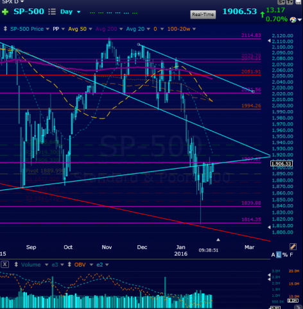Click the green plus add-symbol icon
This screenshot has height=309, width=303.
tap(5, 12)
